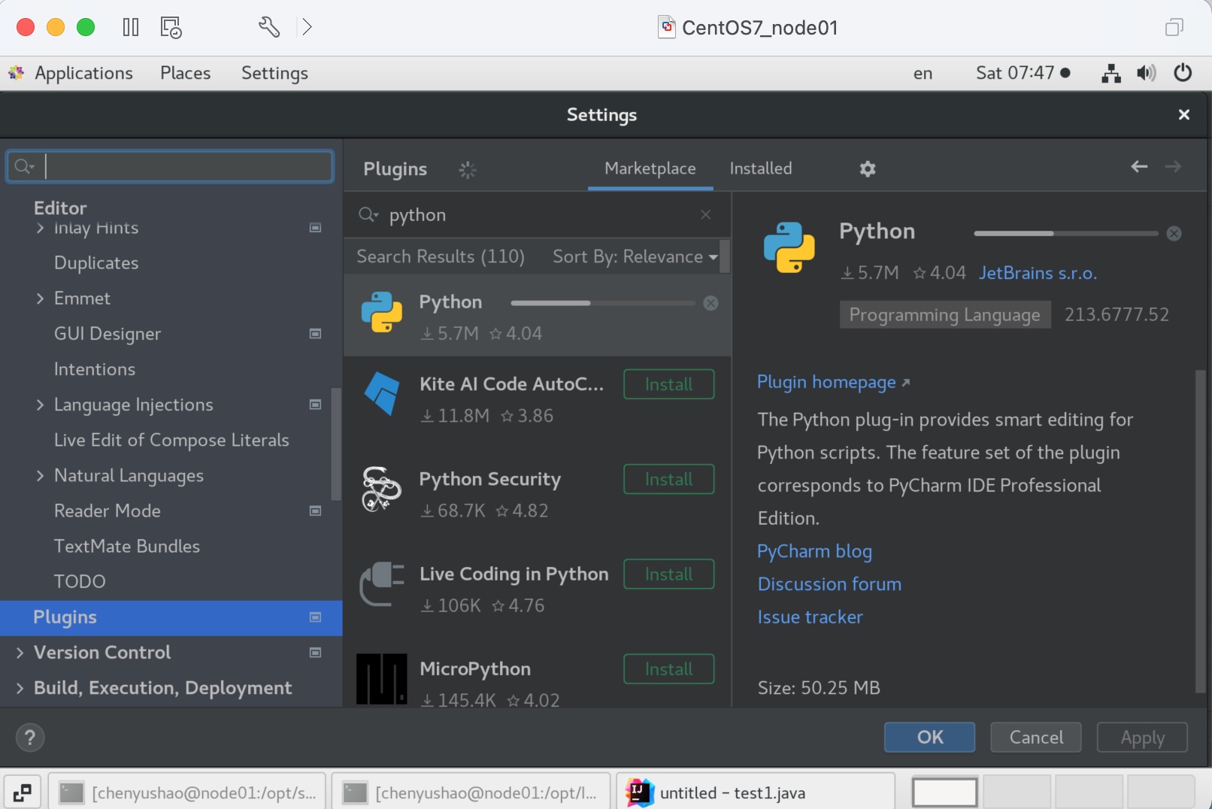
Task: Switch to untitled – test1.java taskbar window
Action: [x=755, y=792]
